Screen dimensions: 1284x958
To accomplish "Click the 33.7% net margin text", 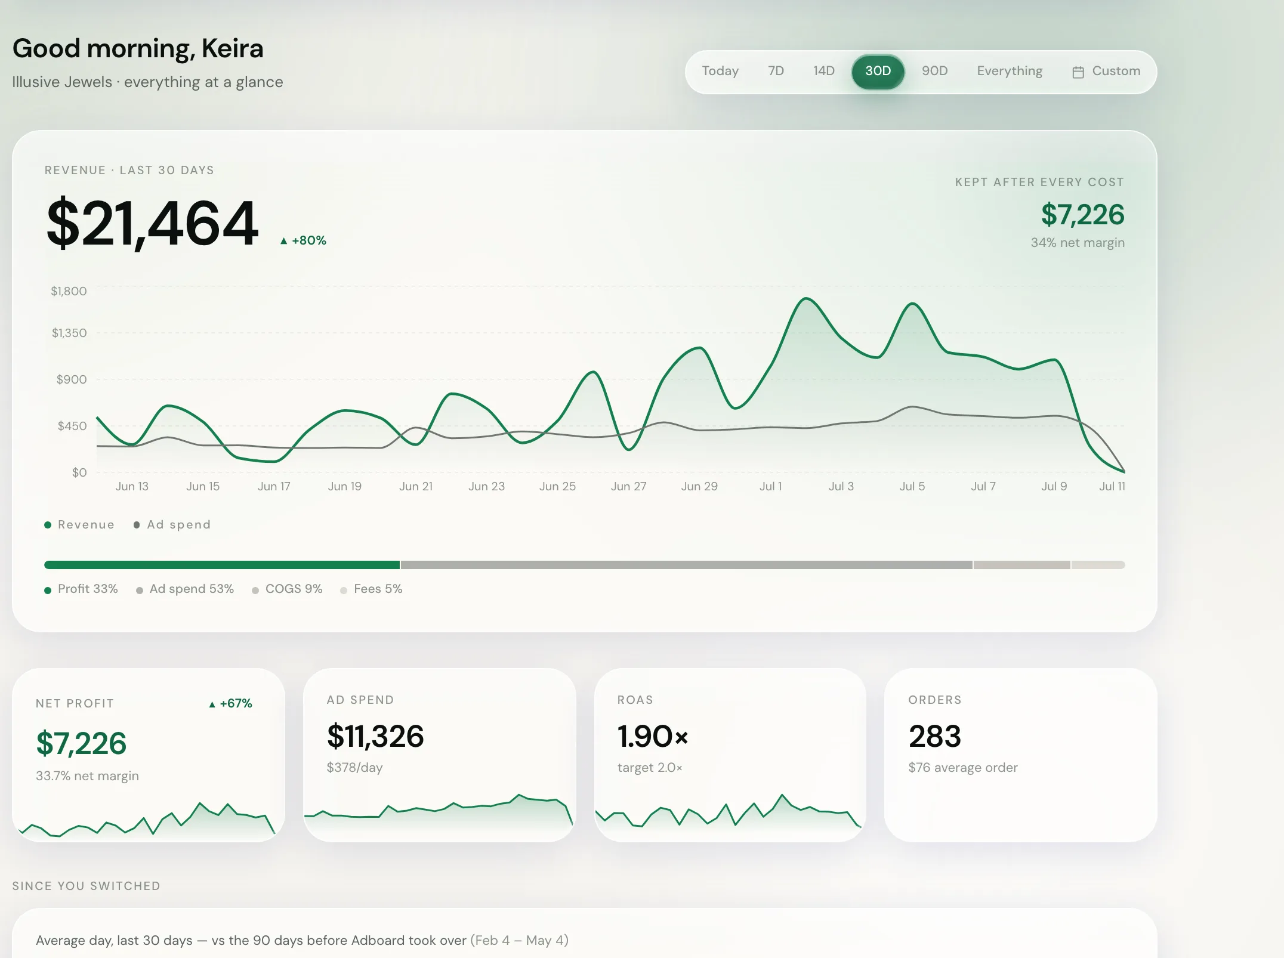I will pos(87,775).
